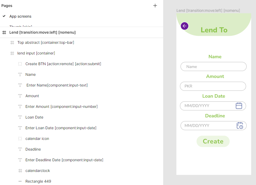Click the Deadline MM/DD/YYYY field
Viewport: 256px width, 185px height.
click(213, 126)
